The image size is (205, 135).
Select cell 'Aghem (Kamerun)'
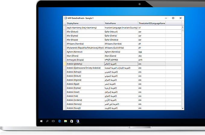pyautogui.click(x=85, y=52)
